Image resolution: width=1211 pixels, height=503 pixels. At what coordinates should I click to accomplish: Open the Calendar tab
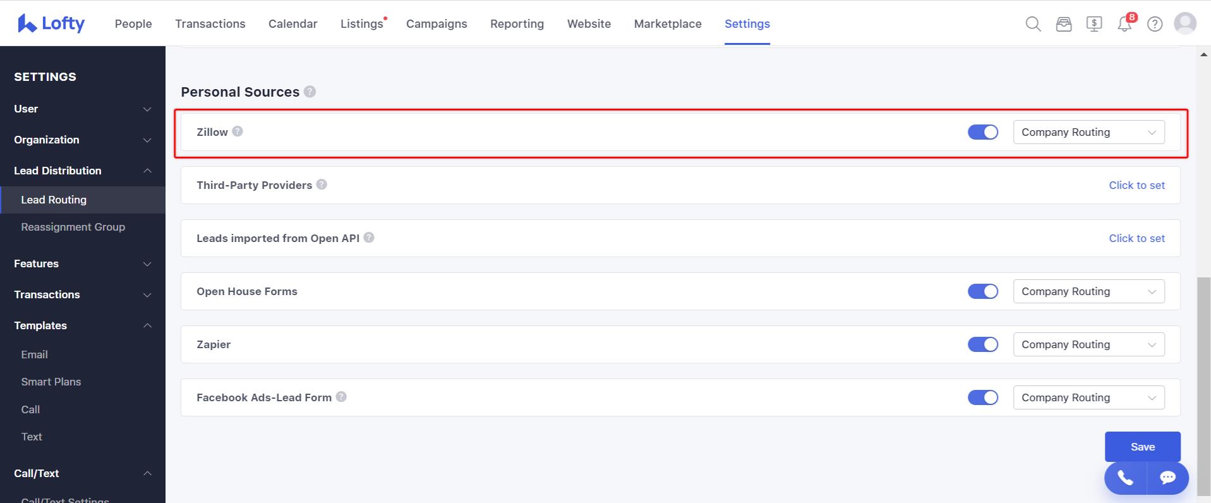(293, 23)
